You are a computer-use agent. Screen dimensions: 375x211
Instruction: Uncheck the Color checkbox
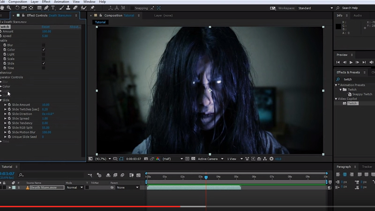[x=44, y=50]
